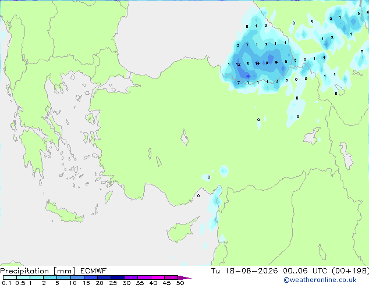Click the 1–2 mm legend swatch
The height and width of the screenshot is (285, 369).
[37, 277]
